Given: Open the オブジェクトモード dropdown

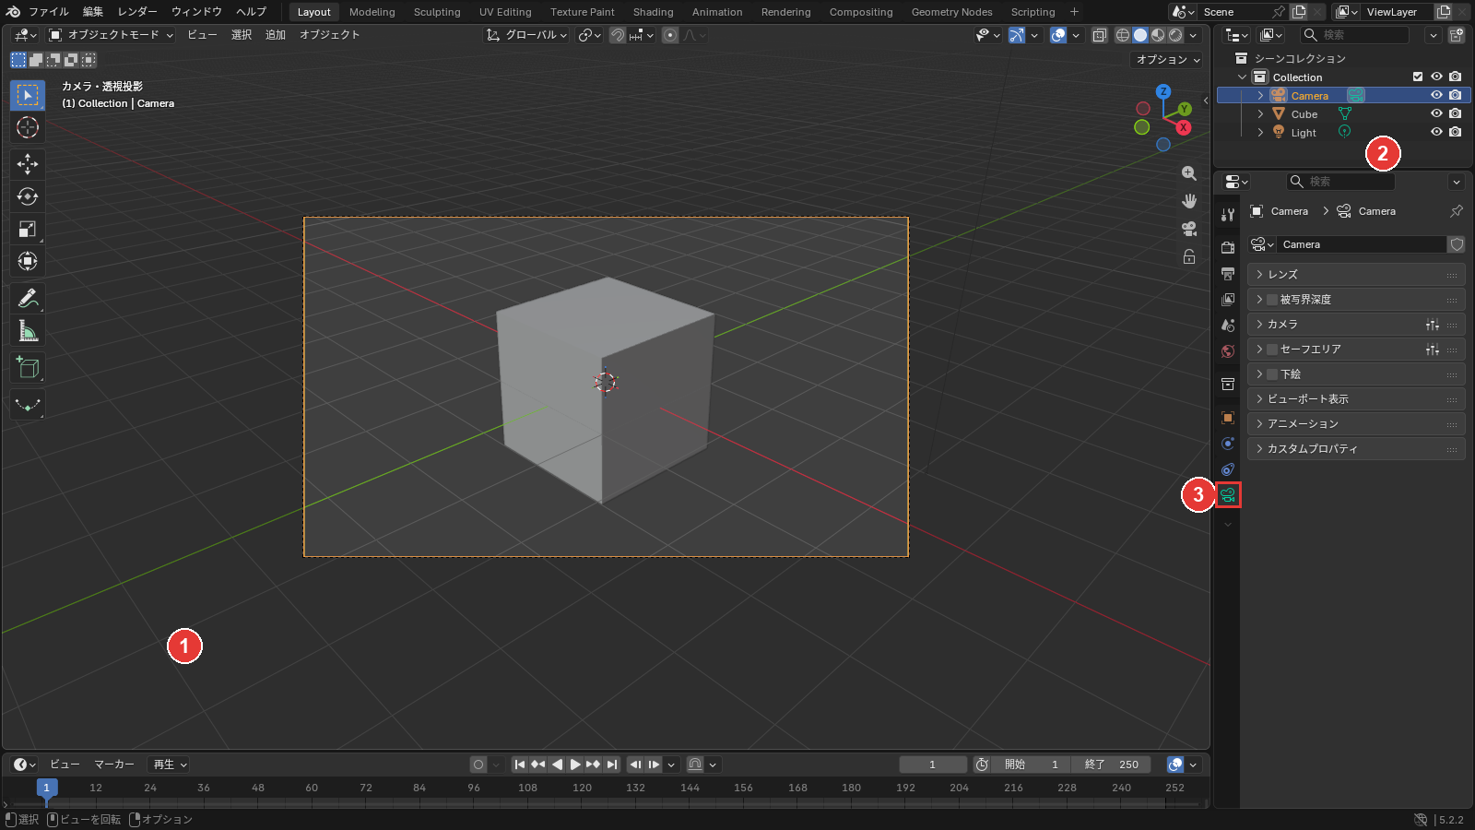Looking at the screenshot, I should click(111, 35).
